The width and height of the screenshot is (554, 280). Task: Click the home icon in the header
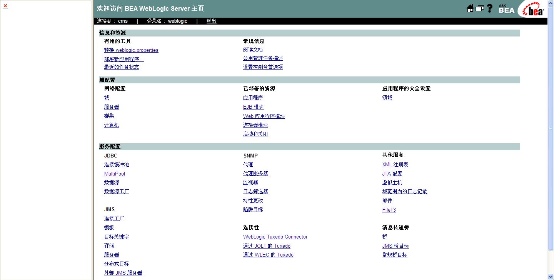tap(470, 8)
